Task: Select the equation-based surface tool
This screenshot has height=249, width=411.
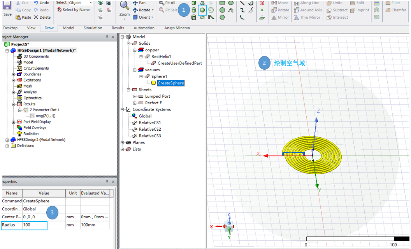Action: click(231, 10)
